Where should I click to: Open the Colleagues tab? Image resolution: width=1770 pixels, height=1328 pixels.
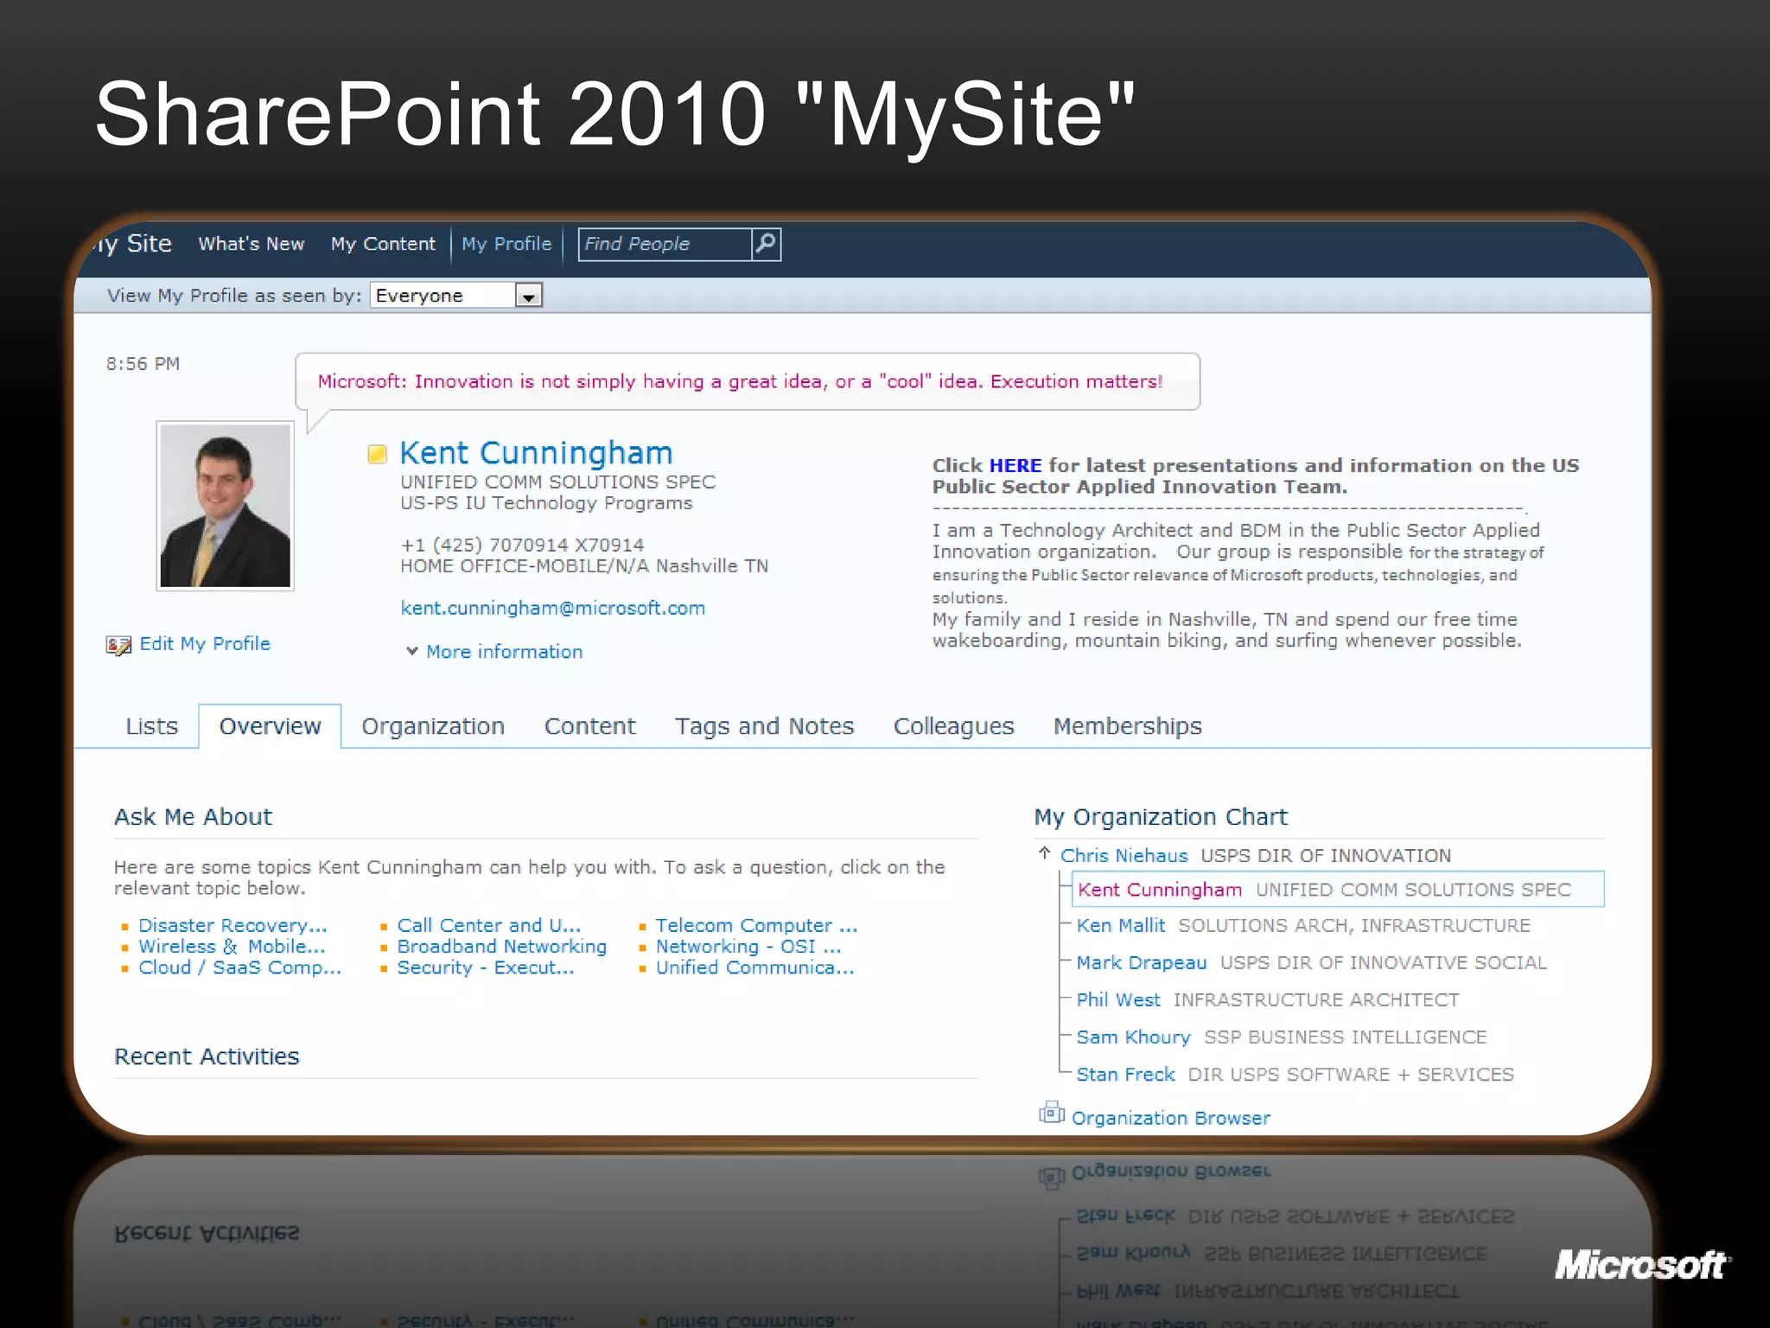[x=953, y=726]
